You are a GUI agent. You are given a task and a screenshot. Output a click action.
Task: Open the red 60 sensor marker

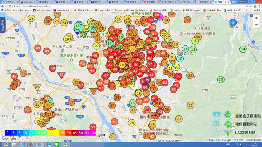115,69
